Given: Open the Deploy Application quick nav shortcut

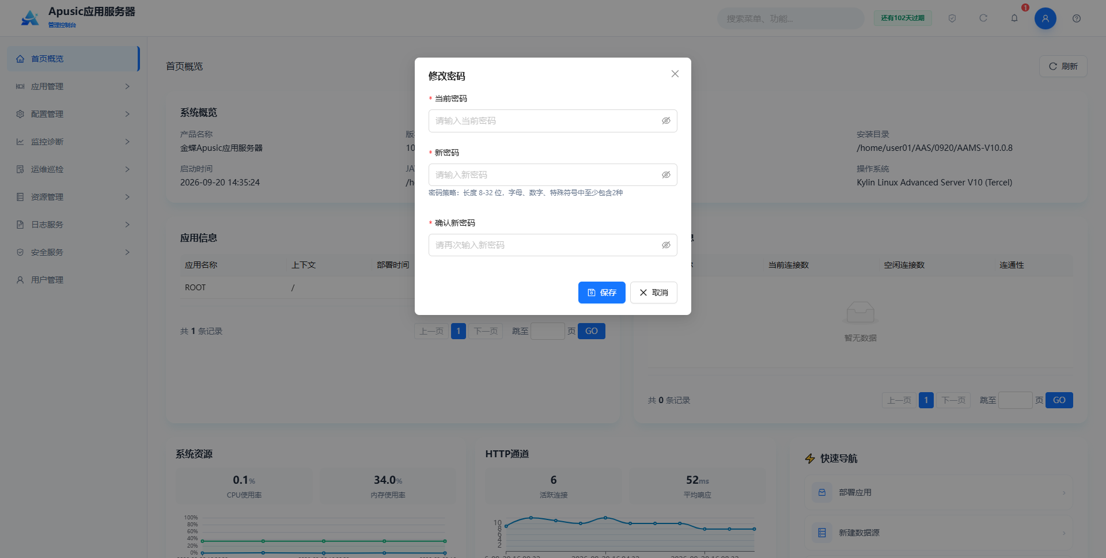Looking at the screenshot, I should (x=938, y=492).
